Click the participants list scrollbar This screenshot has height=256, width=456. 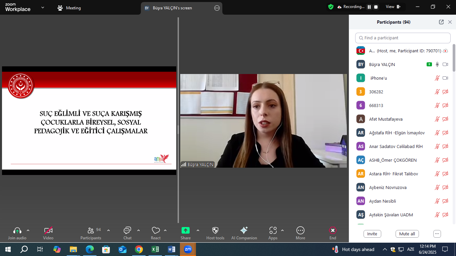coord(454,57)
